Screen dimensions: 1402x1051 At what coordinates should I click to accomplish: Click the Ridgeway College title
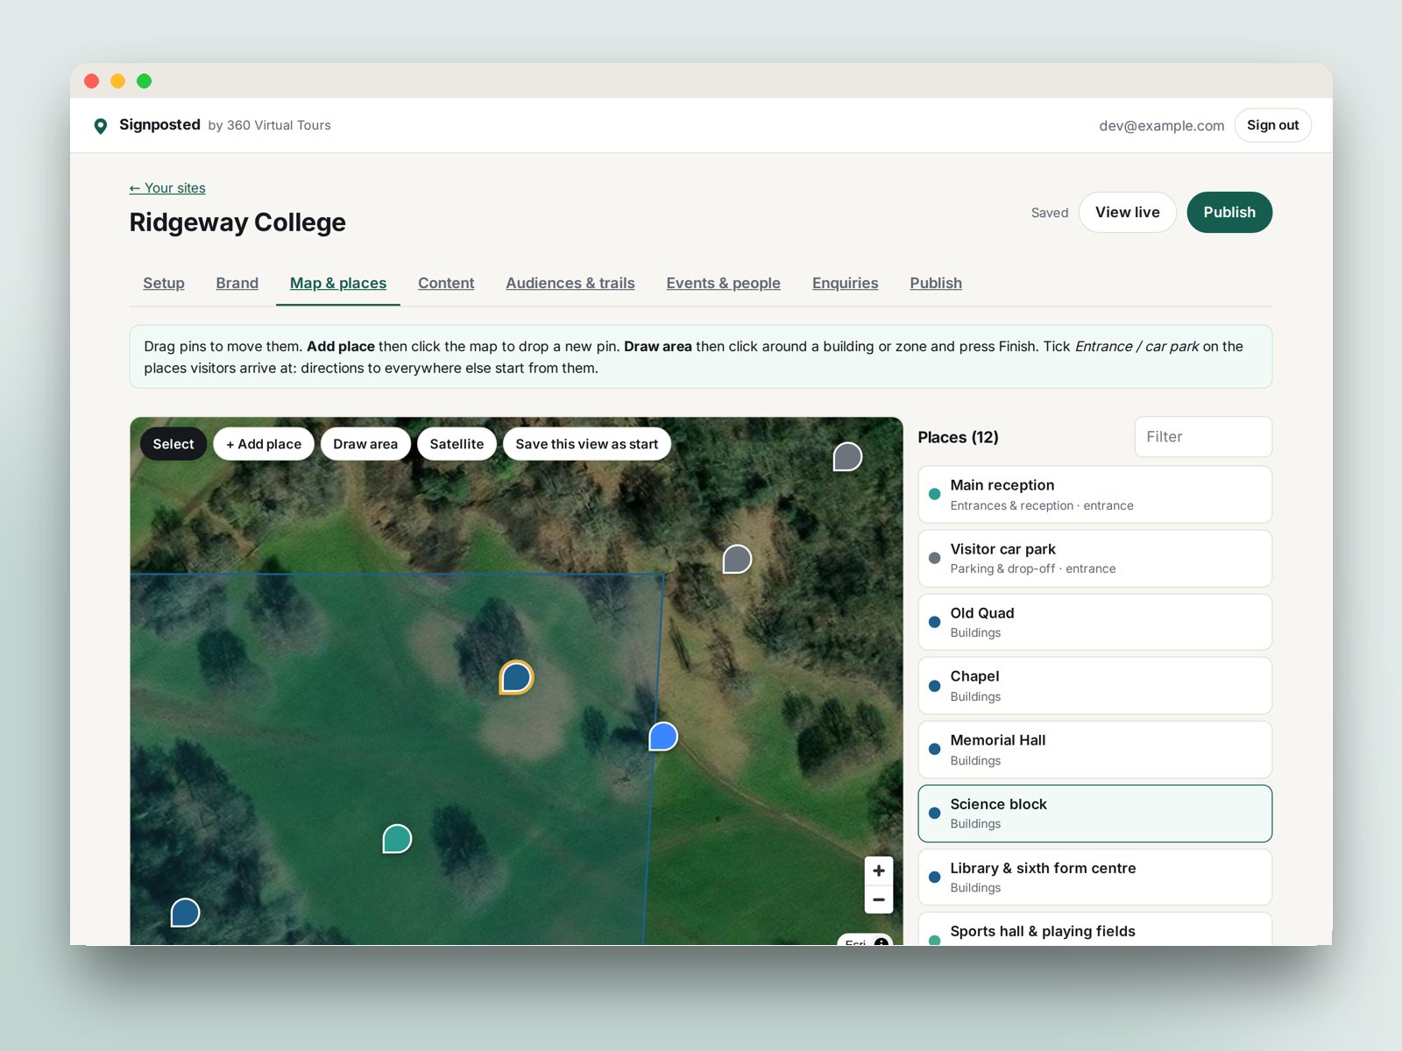(237, 222)
